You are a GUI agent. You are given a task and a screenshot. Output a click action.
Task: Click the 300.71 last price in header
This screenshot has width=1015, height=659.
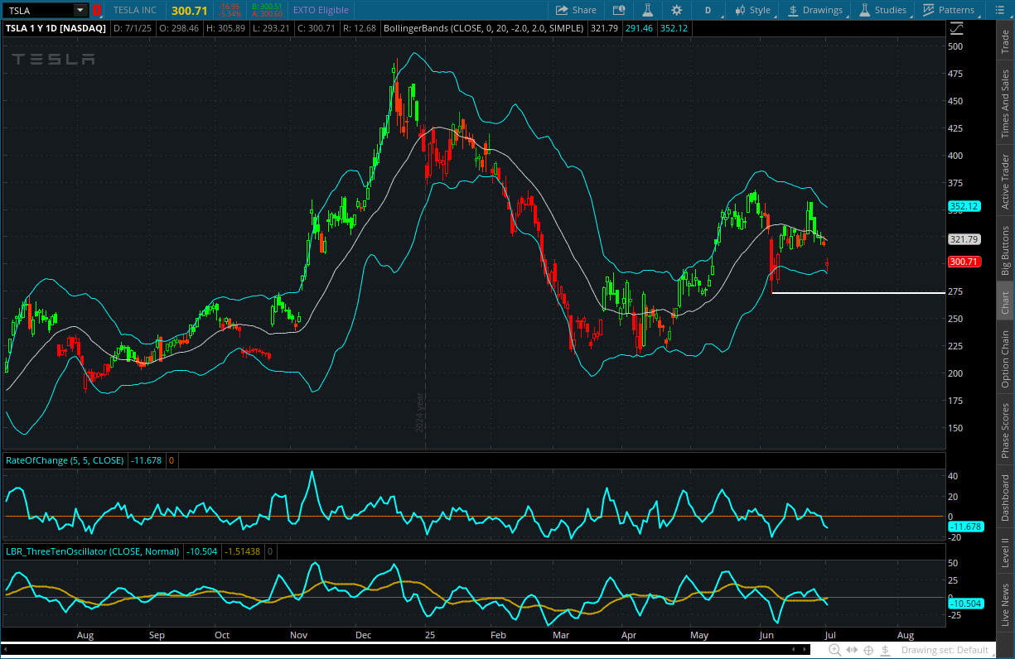[189, 10]
